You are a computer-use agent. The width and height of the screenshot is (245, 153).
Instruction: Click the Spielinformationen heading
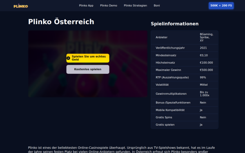pyautogui.click(x=175, y=24)
